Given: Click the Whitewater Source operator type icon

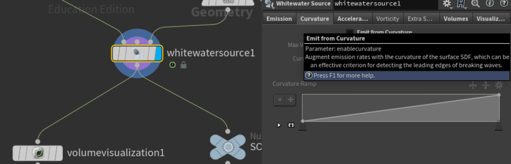Looking at the screenshot, I should coord(270,4).
